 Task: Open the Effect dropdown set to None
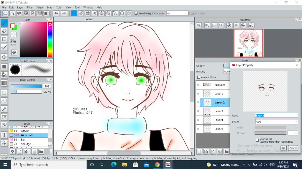coord(276,122)
